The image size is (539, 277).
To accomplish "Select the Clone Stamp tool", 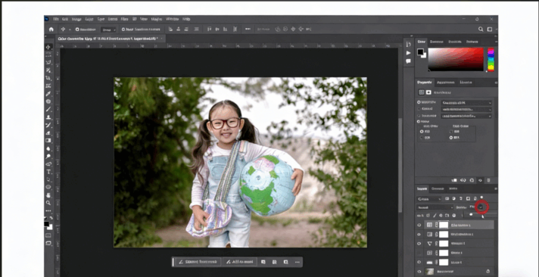I will click(48, 117).
